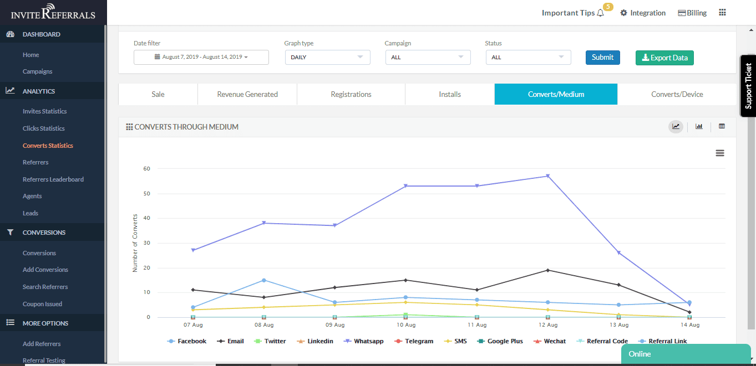The height and width of the screenshot is (366, 756).
Task: Select the Converts/Device tab
Action: pyautogui.click(x=677, y=94)
